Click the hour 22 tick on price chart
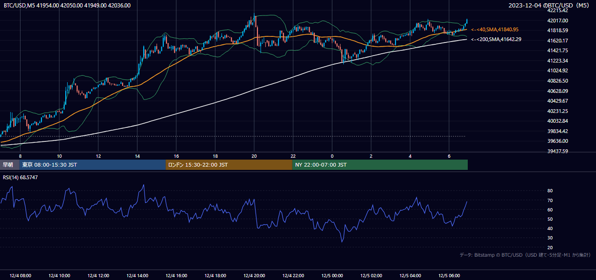The height and width of the screenshot is (280, 596). point(293,156)
